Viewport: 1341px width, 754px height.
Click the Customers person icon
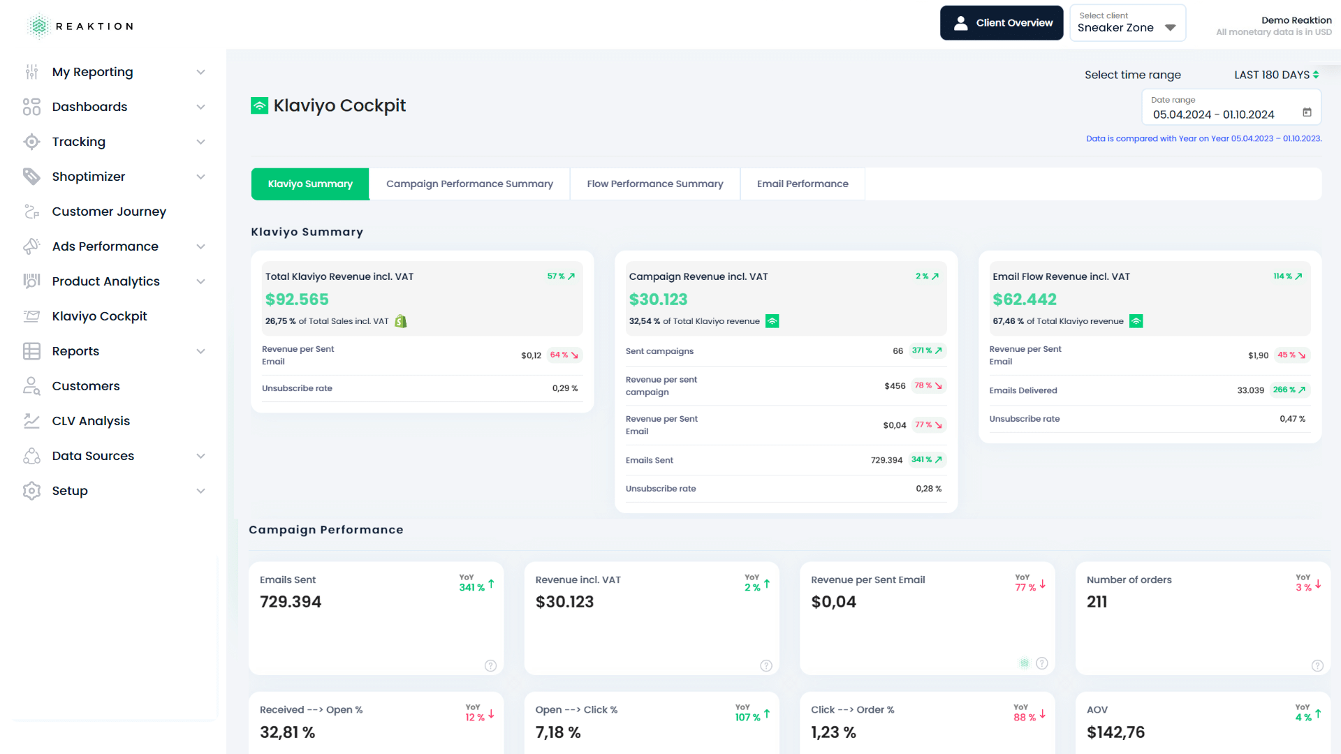pos(31,386)
